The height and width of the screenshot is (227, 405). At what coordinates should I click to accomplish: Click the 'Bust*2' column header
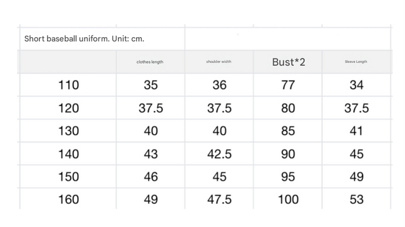pos(288,62)
